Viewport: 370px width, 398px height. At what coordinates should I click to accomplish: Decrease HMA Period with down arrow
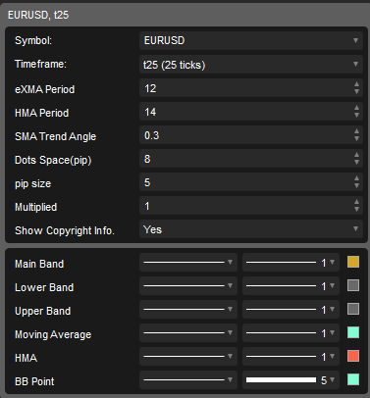click(x=356, y=116)
